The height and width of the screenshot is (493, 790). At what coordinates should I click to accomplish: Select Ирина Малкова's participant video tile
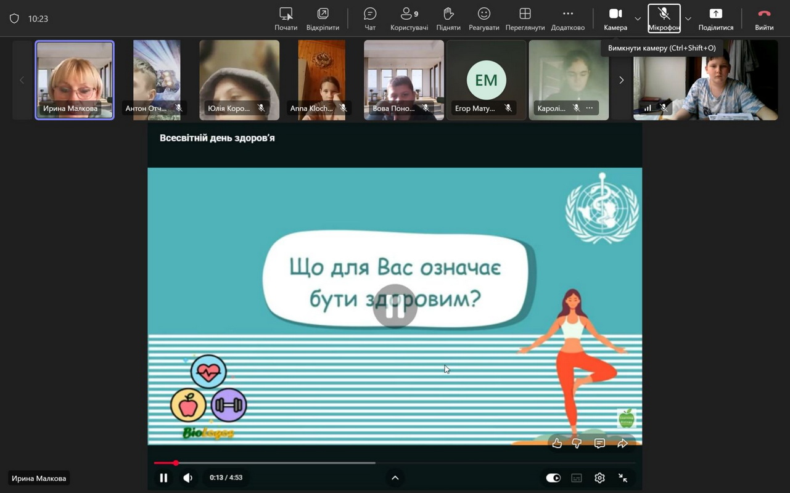coord(75,79)
